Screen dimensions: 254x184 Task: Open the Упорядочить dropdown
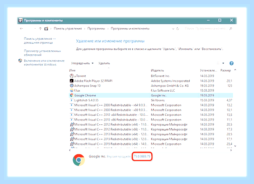(x=82, y=63)
